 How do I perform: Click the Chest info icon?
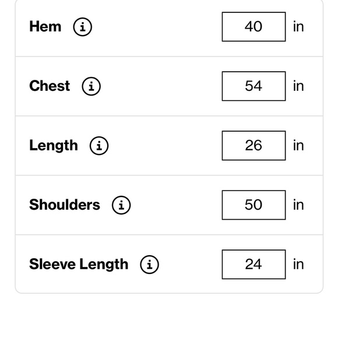[91, 86]
